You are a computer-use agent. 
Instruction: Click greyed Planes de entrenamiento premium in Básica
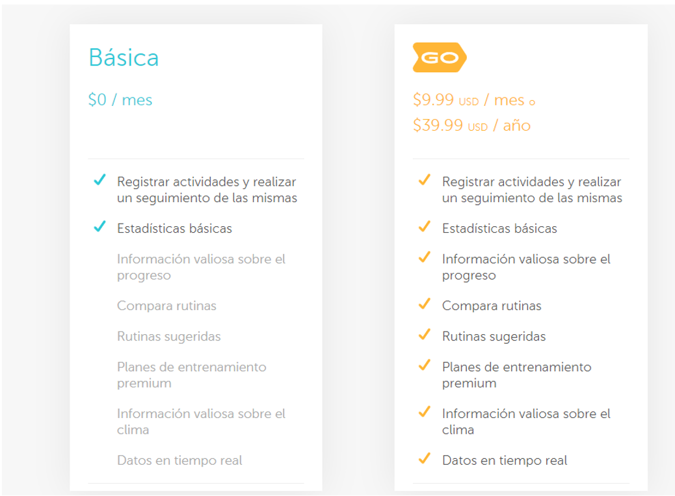(192, 374)
